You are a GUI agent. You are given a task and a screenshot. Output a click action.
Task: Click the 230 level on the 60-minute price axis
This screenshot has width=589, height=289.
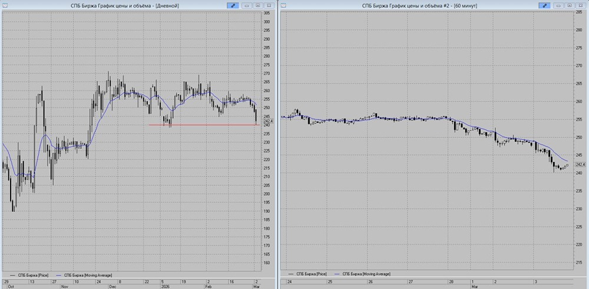click(579, 209)
